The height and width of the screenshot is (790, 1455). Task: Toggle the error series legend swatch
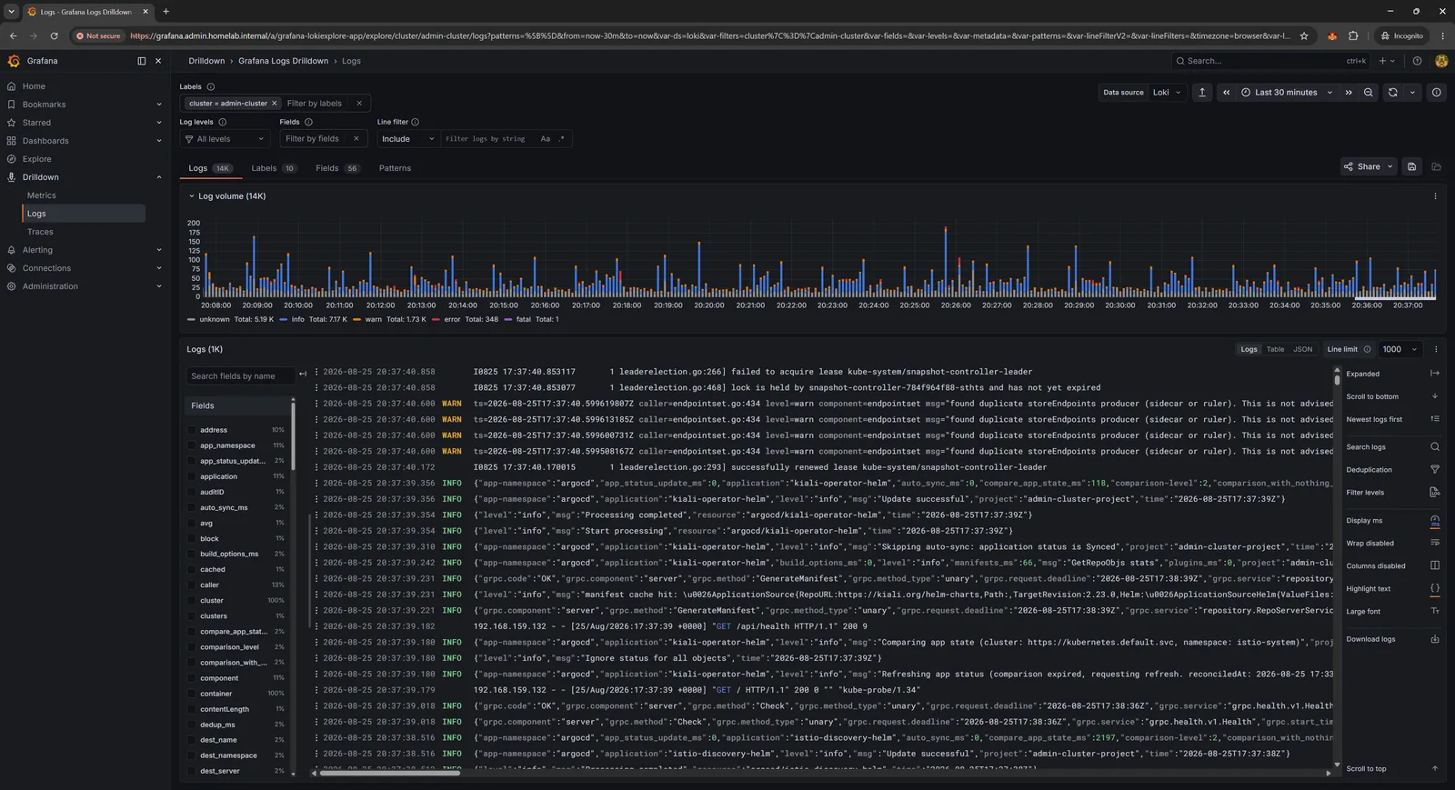point(436,320)
